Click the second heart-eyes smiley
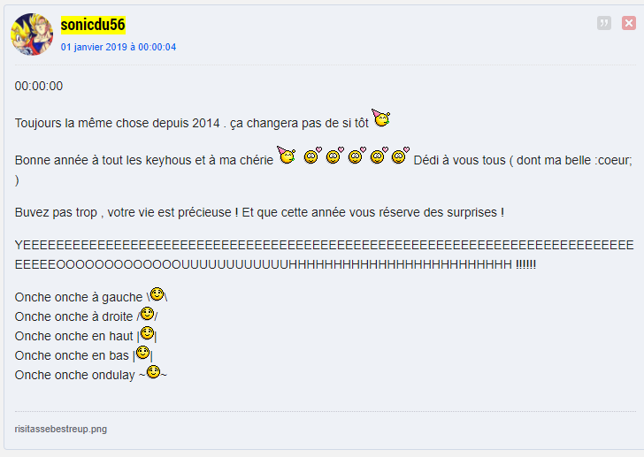This screenshot has height=457, width=644. pos(334,156)
